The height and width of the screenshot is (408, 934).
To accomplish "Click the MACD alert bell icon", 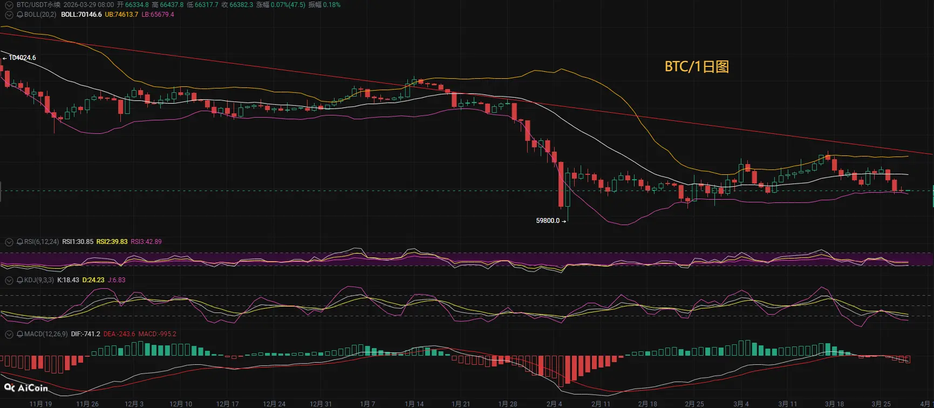I will [20, 334].
